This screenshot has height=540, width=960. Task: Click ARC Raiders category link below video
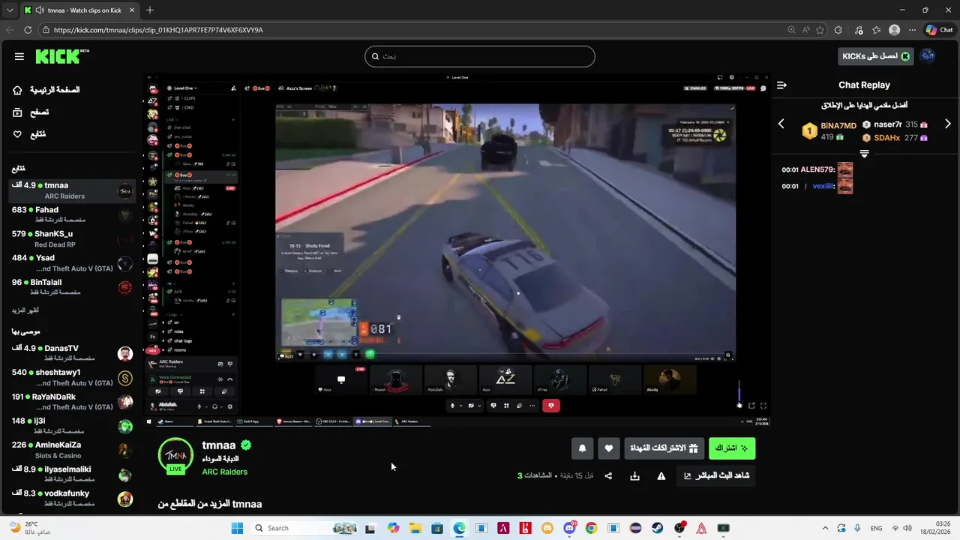pos(224,472)
